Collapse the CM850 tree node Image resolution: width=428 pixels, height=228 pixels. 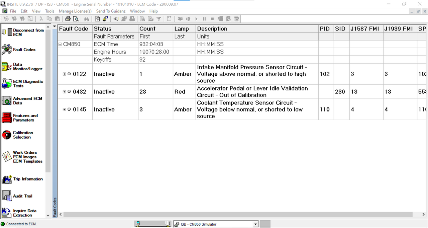61,44
